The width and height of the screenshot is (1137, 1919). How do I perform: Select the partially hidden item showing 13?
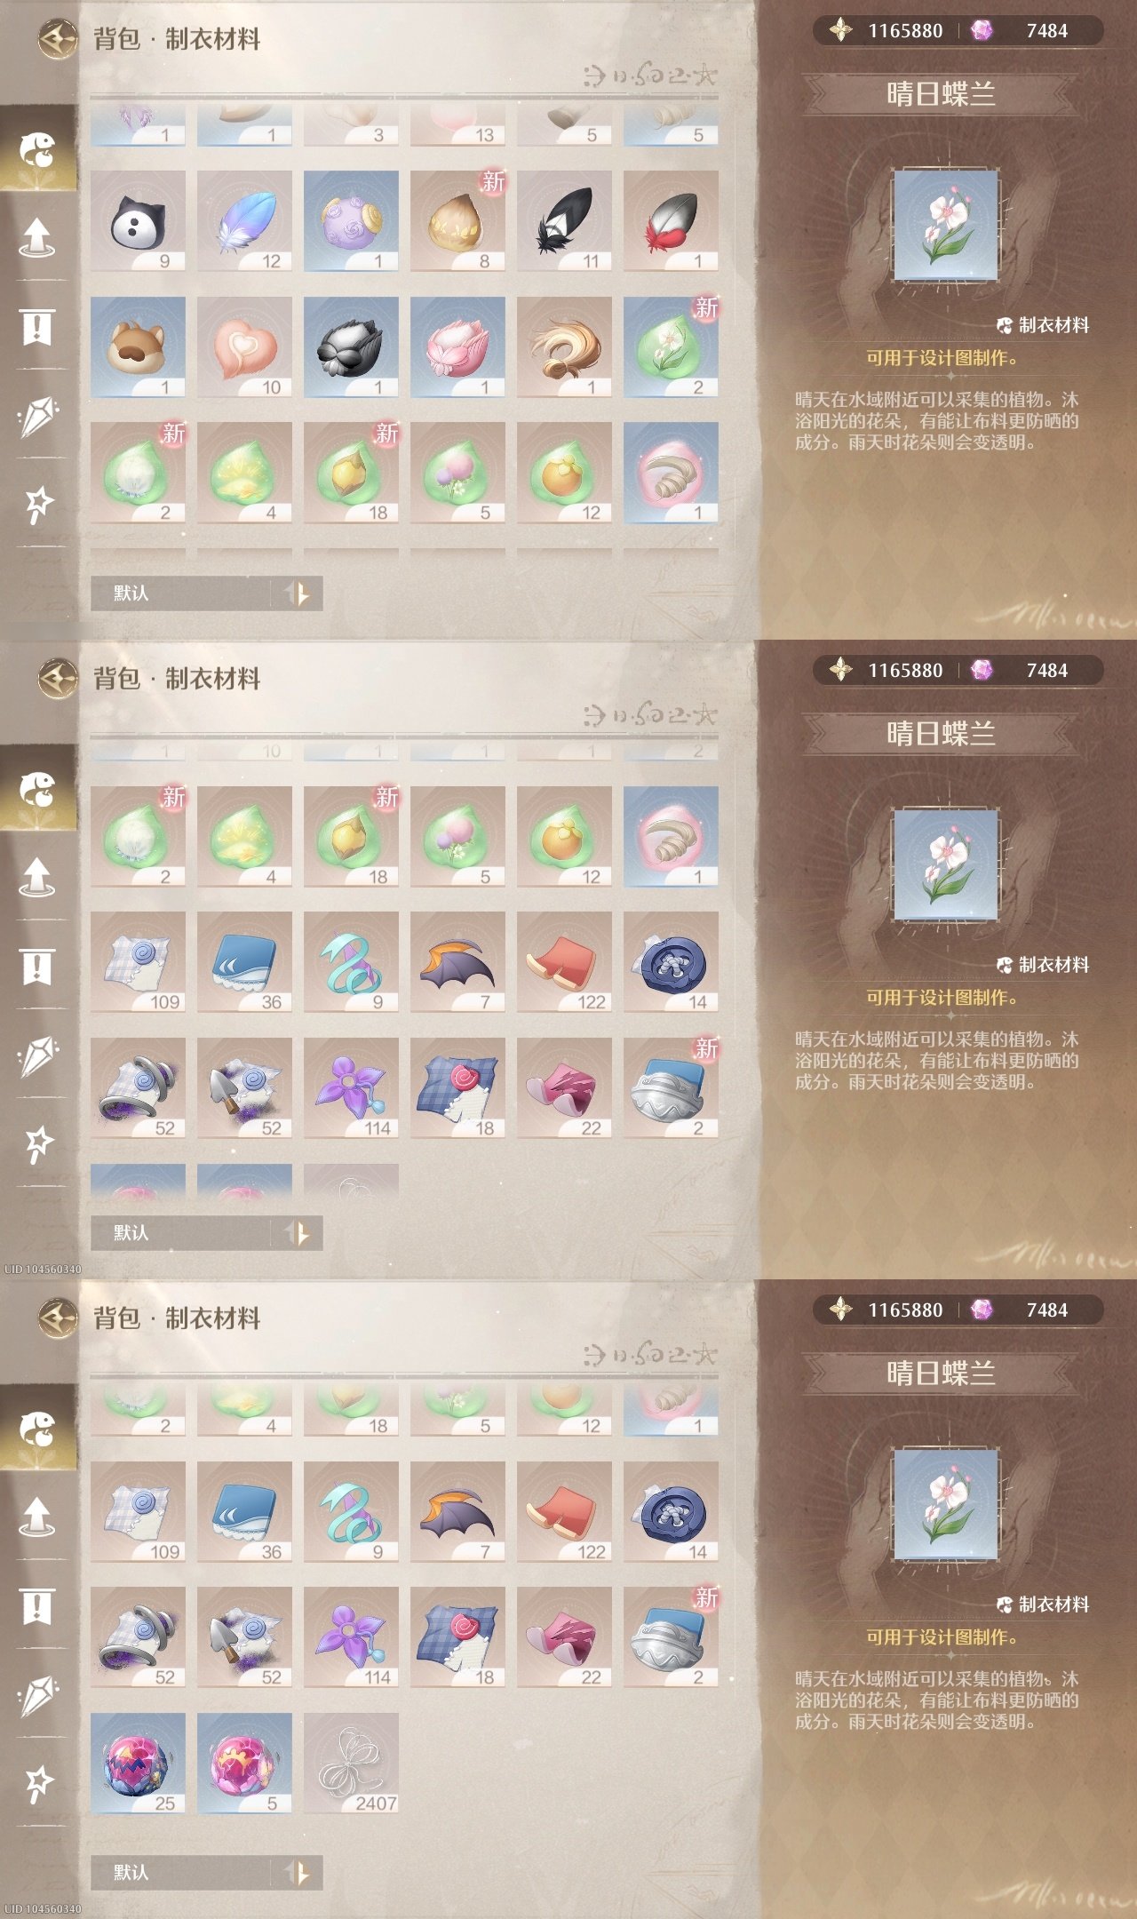point(457,125)
